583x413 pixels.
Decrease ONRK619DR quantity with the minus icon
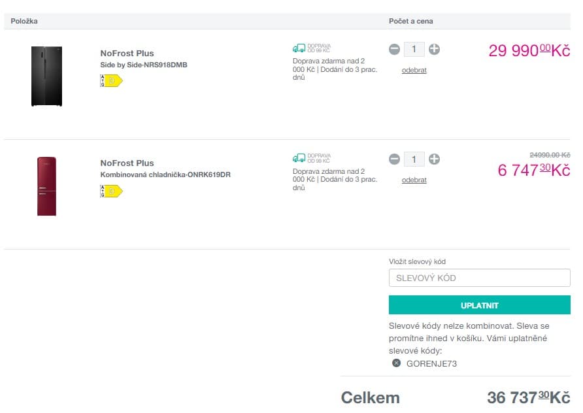[x=394, y=159]
